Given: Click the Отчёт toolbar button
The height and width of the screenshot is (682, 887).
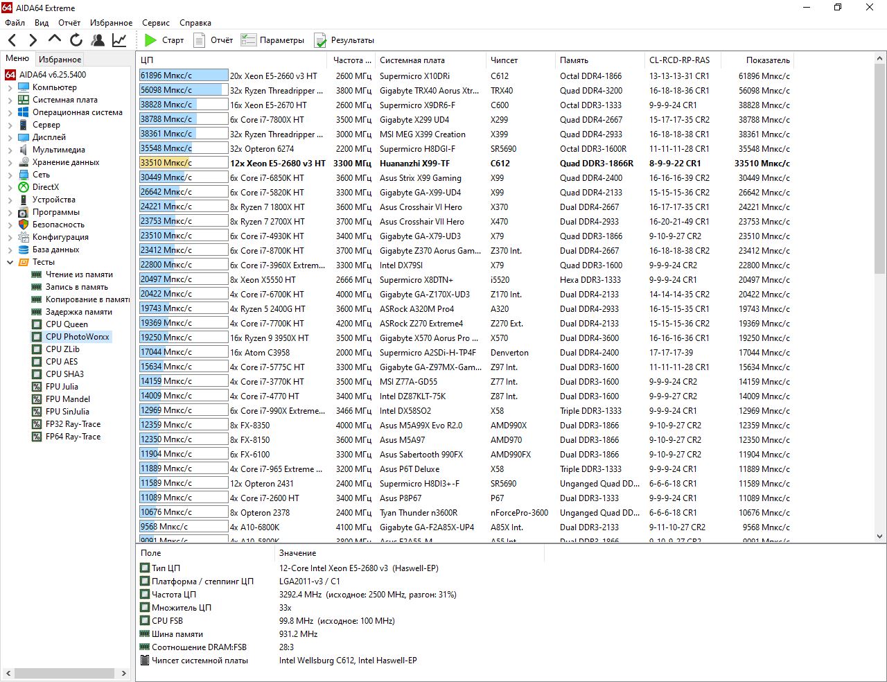Looking at the screenshot, I should 213,40.
